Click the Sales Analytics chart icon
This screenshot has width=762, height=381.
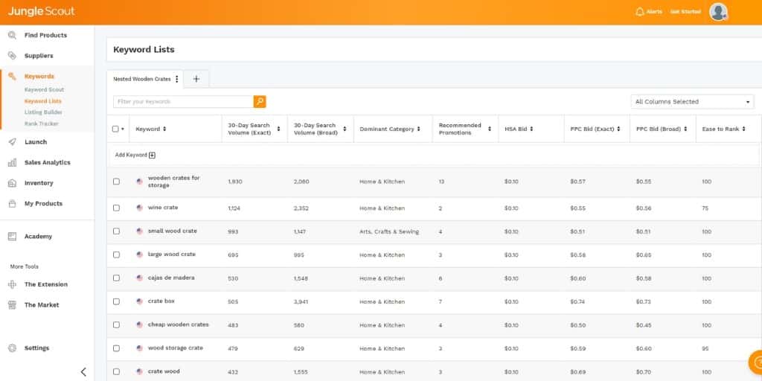[12, 162]
